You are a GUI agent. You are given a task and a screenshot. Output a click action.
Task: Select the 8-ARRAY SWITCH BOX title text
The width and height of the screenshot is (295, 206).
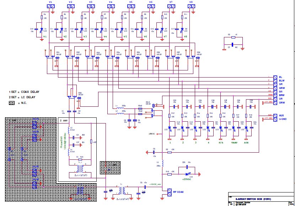tap(253, 199)
